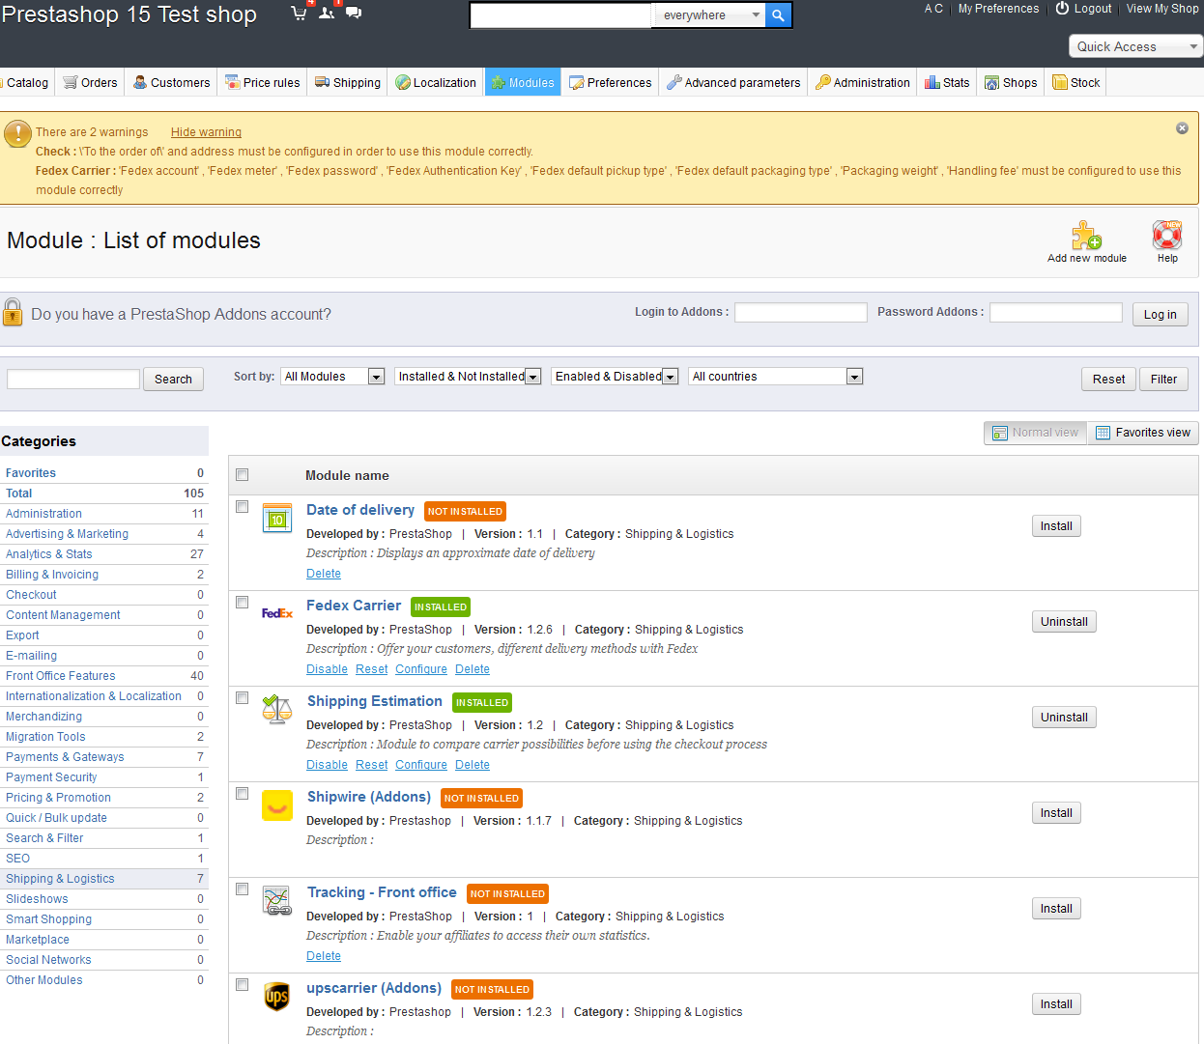Tick the Fedex Carrier module checkbox
The image size is (1204, 1044).
coord(243,603)
